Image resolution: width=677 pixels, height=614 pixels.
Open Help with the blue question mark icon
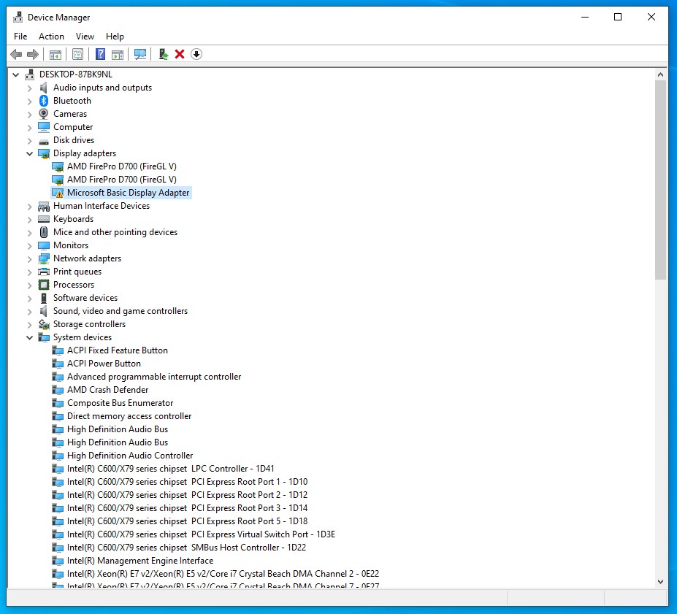click(x=100, y=54)
